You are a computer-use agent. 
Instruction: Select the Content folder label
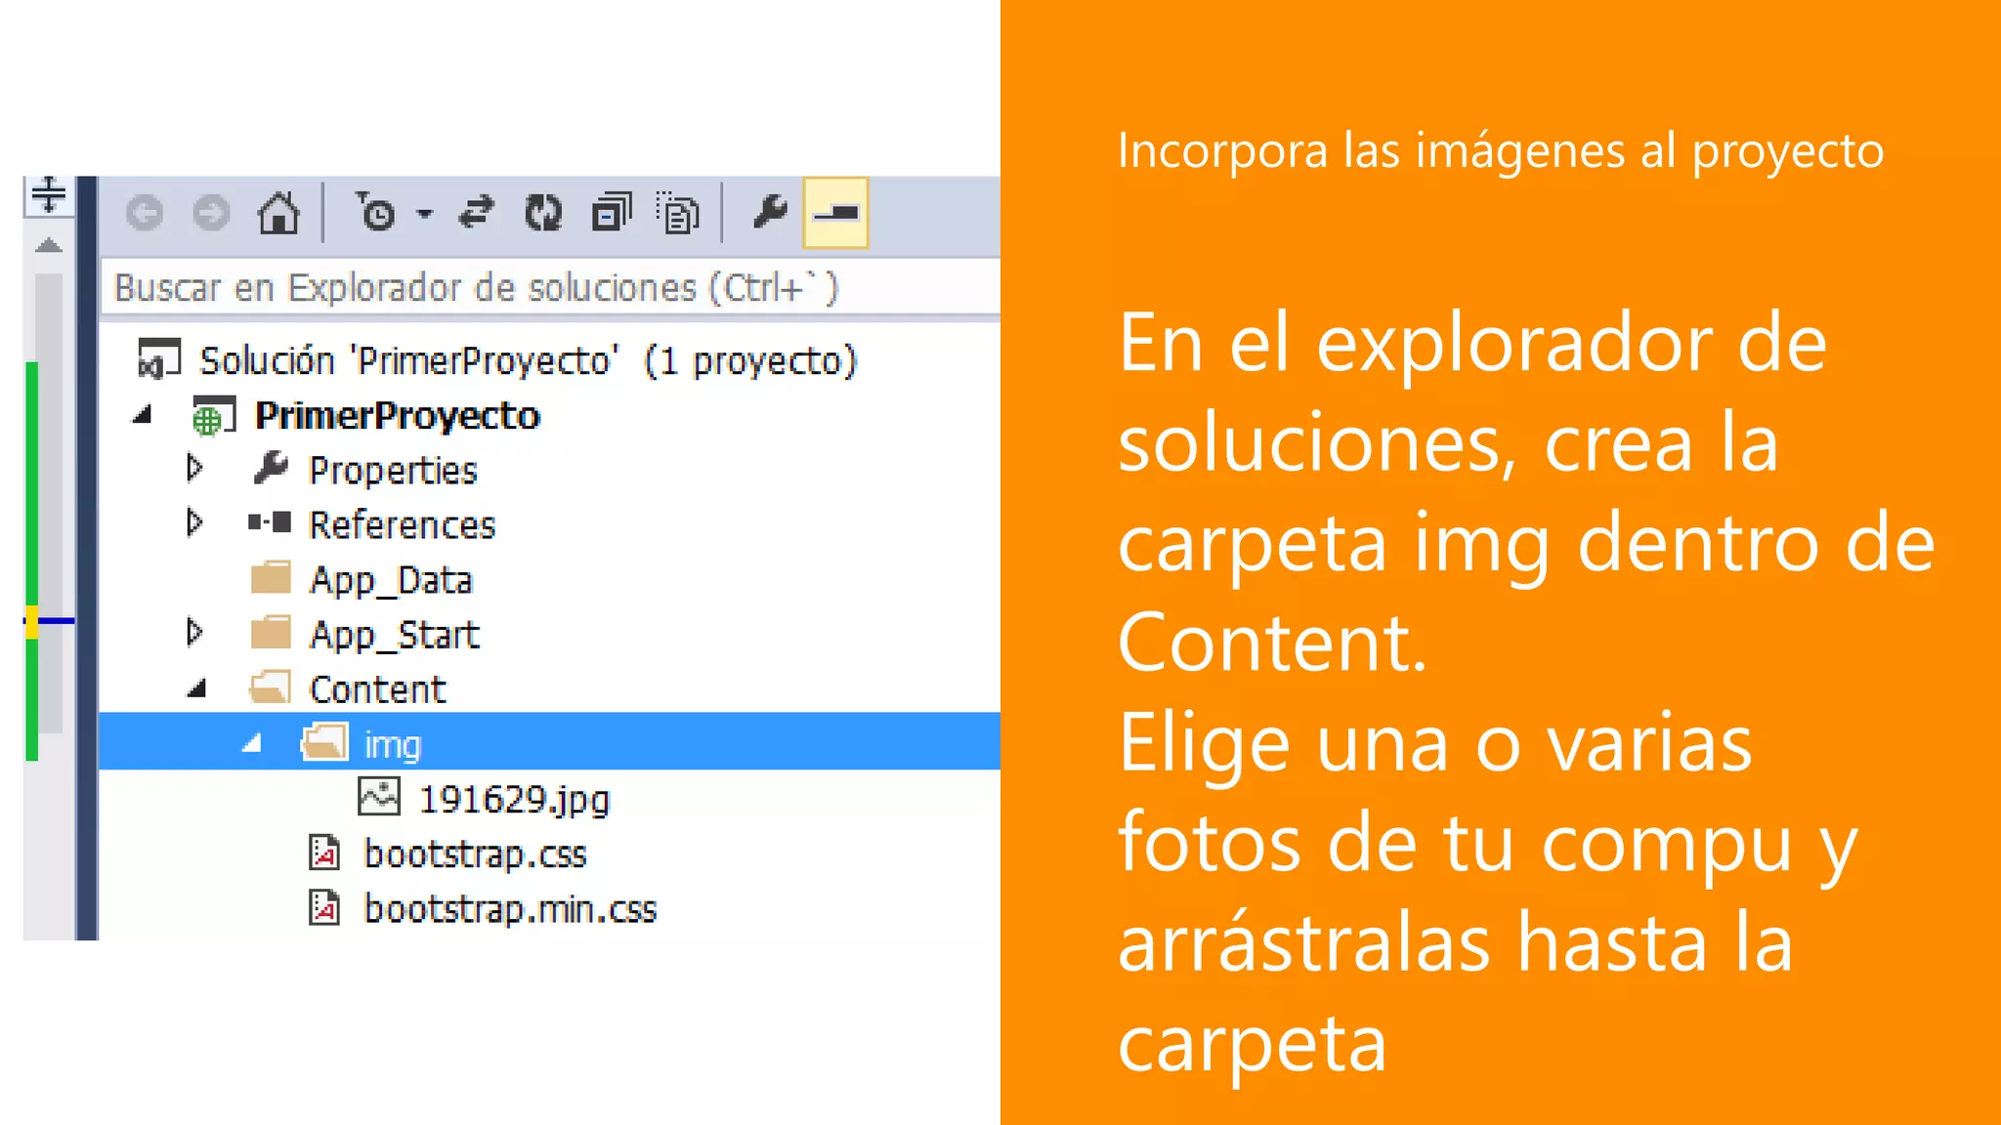378,689
